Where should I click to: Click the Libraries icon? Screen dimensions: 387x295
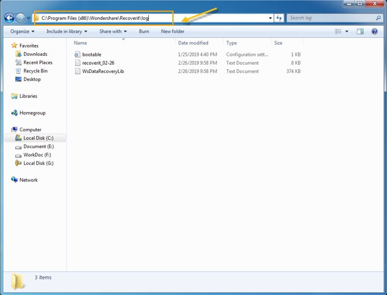coord(14,96)
